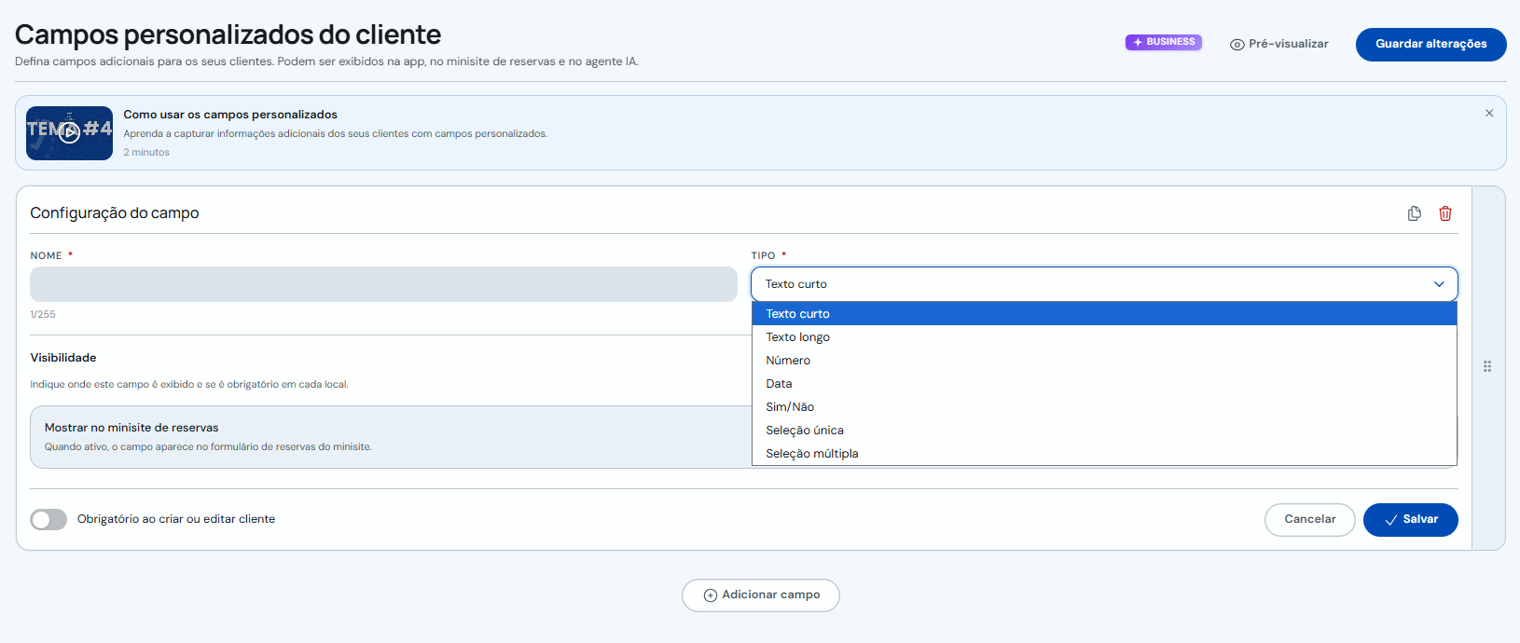Select Seleção múltipla option
1520x643 pixels.
point(1104,454)
